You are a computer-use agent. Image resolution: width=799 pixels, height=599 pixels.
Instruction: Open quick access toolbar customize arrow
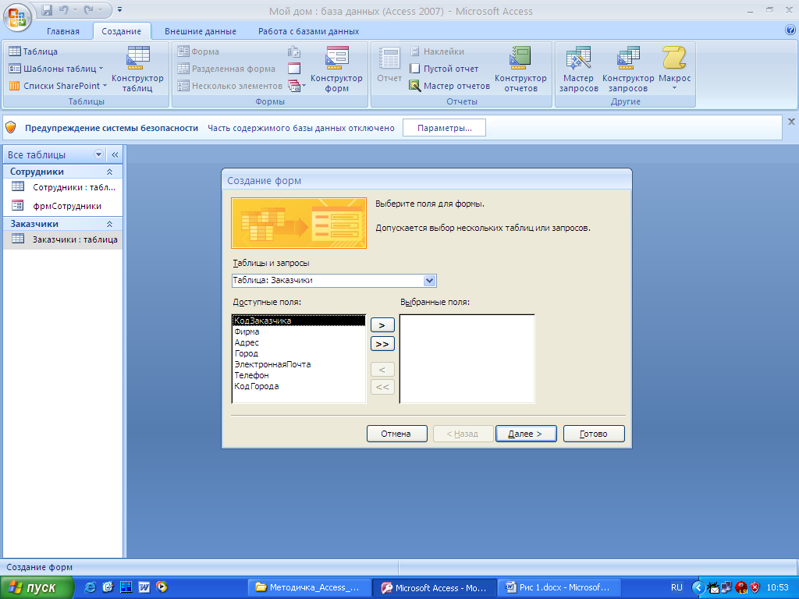click(x=119, y=9)
